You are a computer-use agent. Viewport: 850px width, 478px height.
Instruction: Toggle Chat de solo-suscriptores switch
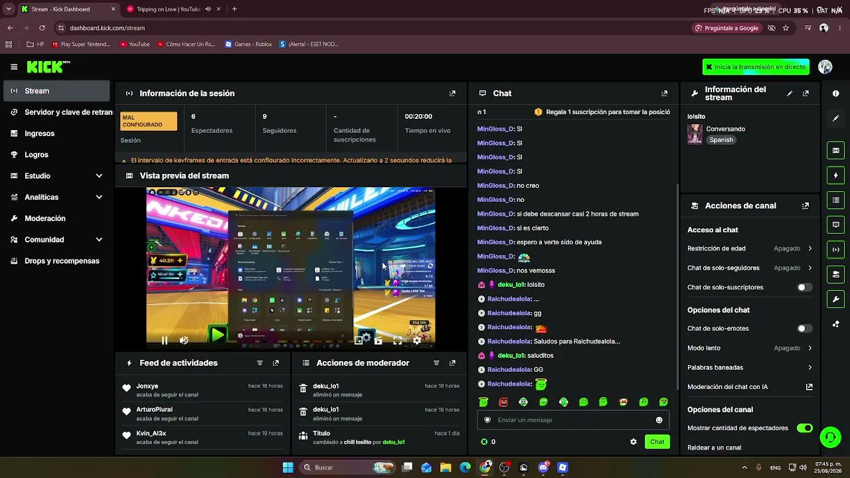804,287
